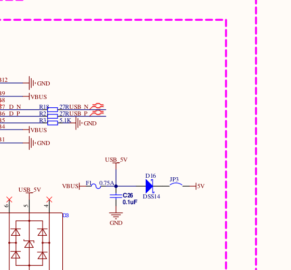Select the 0.1uF value label
This screenshot has width=291, height=270.
[x=130, y=202]
